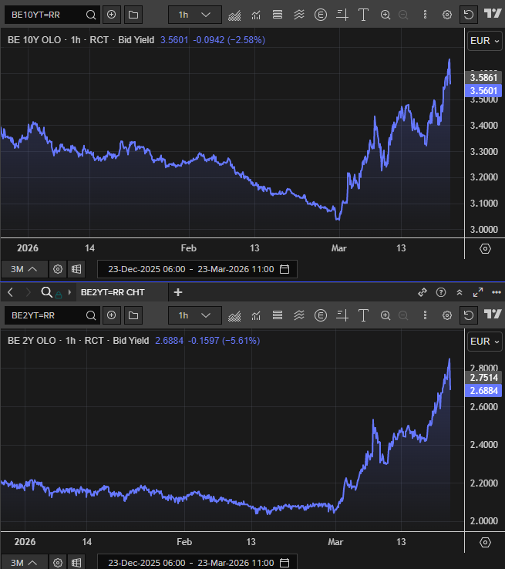Select chart type icon in bottom toolbar
Viewport: 505px width, 569px height.
[x=234, y=315]
